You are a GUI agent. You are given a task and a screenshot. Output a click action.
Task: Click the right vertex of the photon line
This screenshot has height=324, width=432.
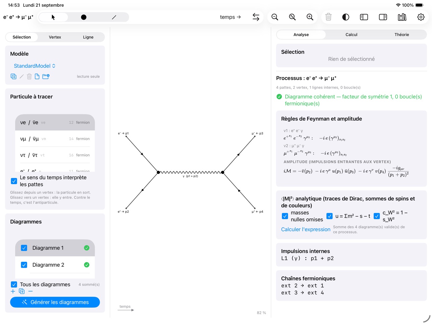tap(222, 172)
